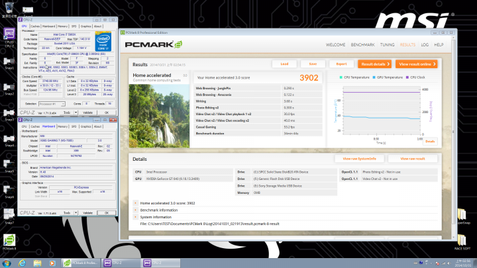Click the Benchmark duration result row

[258, 134]
